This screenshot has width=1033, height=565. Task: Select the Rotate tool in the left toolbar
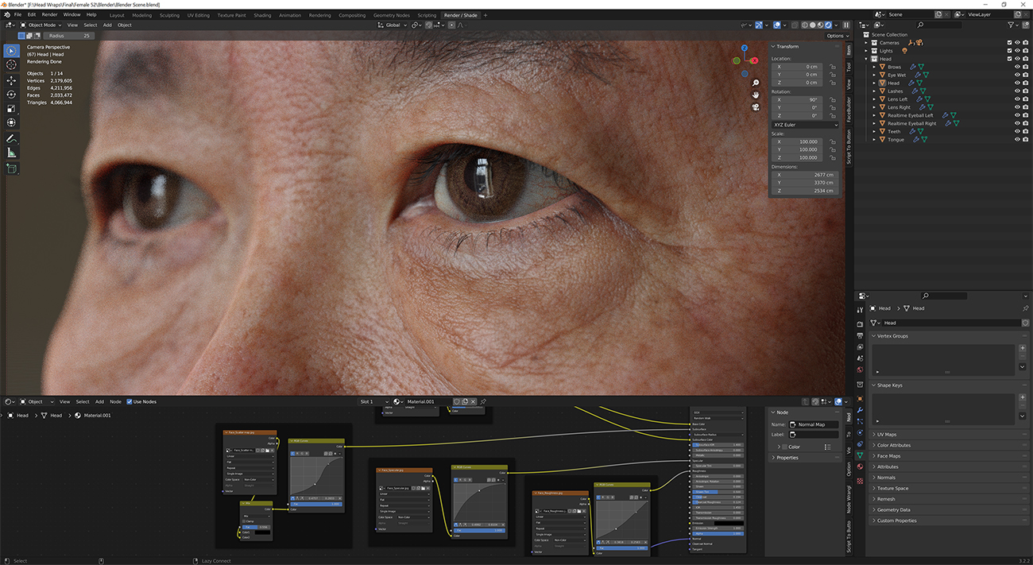(x=11, y=92)
